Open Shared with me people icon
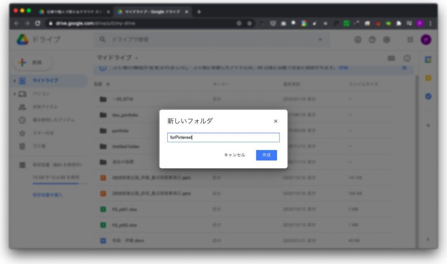 (22, 107)
